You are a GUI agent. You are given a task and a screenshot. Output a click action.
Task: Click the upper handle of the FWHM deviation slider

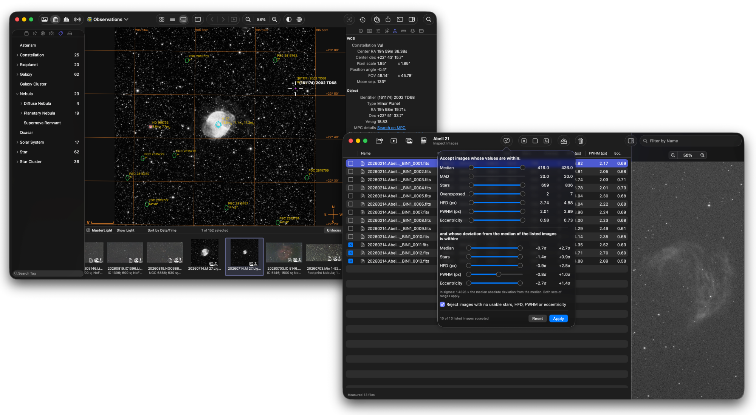click(499, 274)
